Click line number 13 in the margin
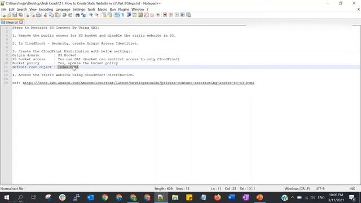The width and height of the screenshot is (361, 203). [x=6, y=75]
